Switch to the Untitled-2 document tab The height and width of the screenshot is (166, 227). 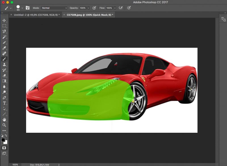click(37, 14)
